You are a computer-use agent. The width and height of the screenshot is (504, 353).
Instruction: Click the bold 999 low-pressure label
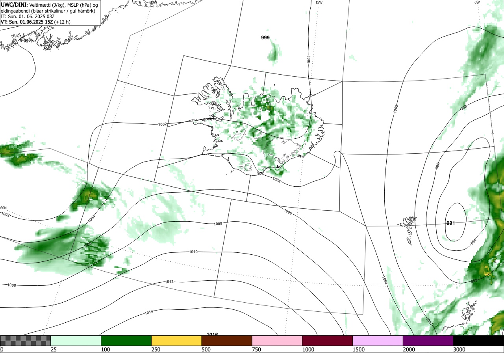(266, 38)
